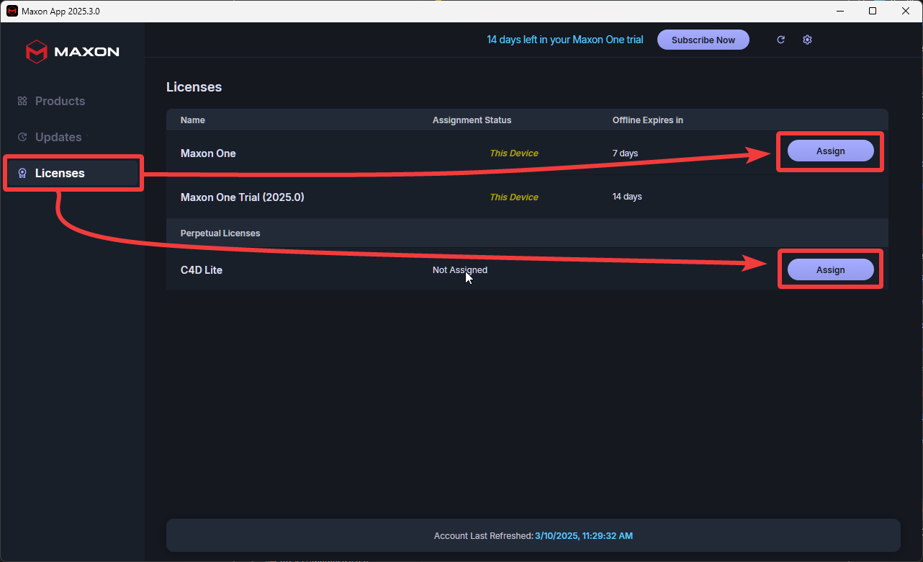The image size is (923, 562).
Task: Minimize the Maxon App window
Action: 839,11
